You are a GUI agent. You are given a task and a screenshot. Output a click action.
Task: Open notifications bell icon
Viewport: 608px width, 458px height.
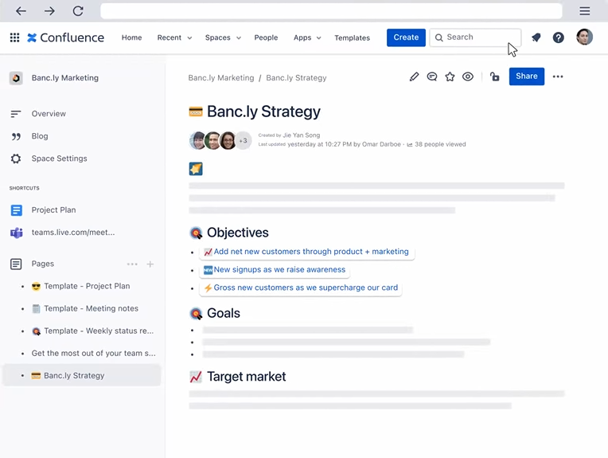(x=536, y=37)
